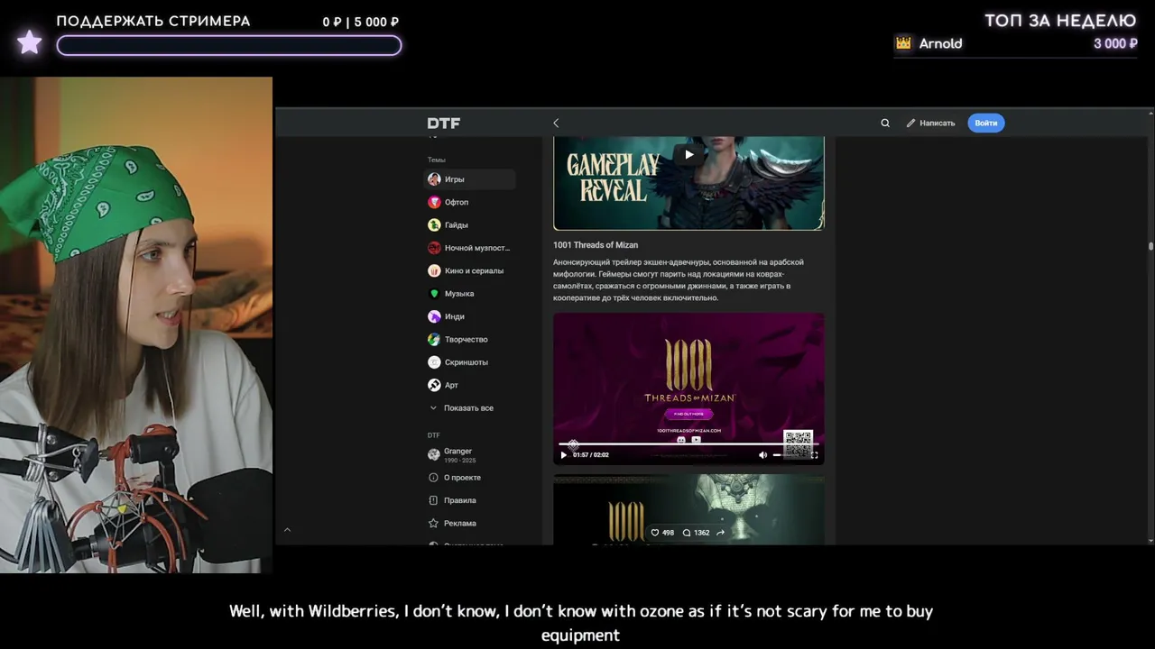Open the DTF logo home link

(x=443, y=123)
